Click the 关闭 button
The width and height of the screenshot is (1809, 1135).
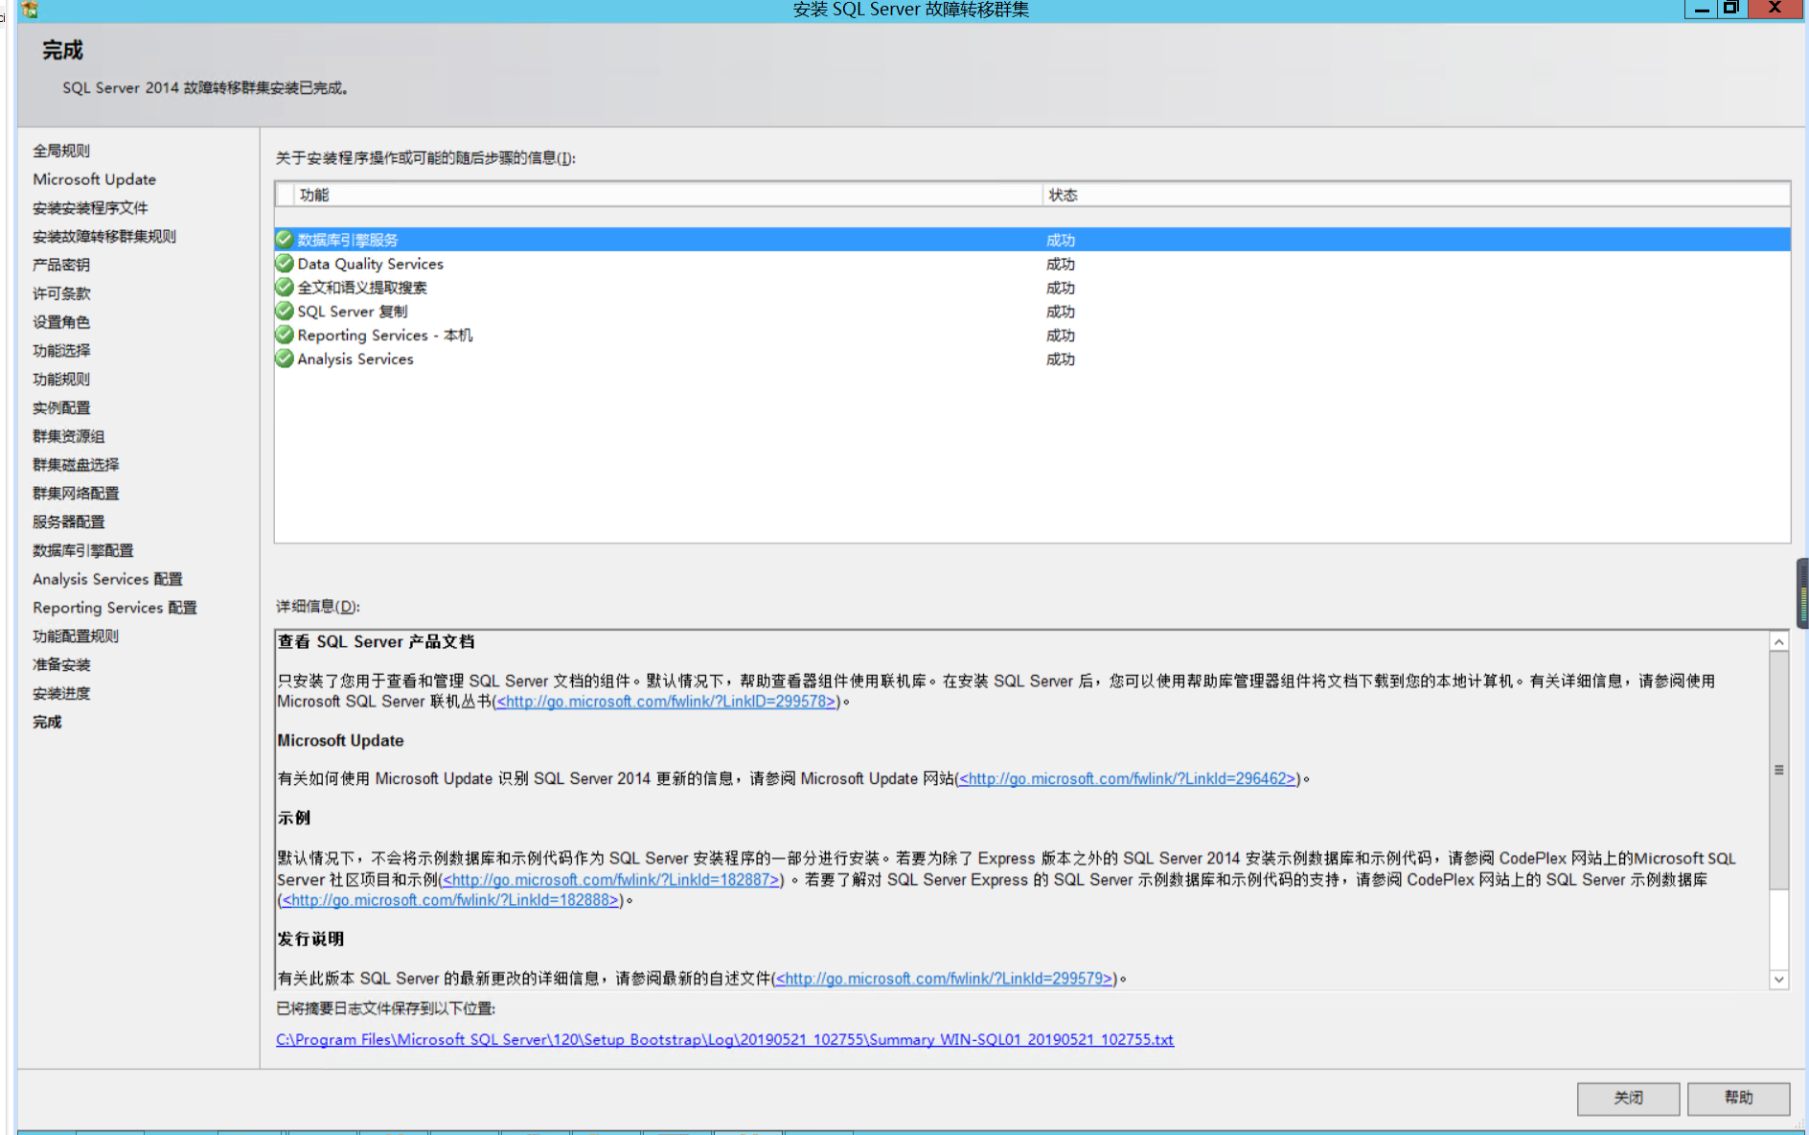1628,1098
